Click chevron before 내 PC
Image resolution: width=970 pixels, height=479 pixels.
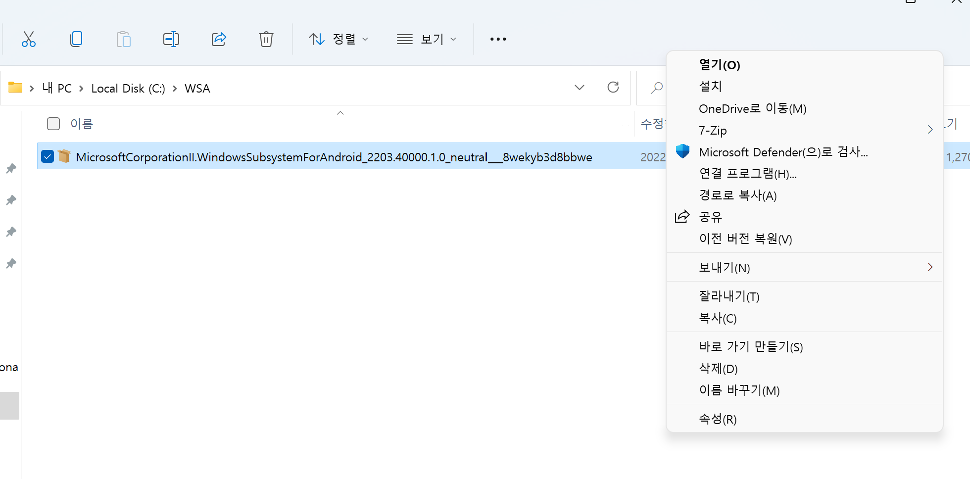click(32, 89)
